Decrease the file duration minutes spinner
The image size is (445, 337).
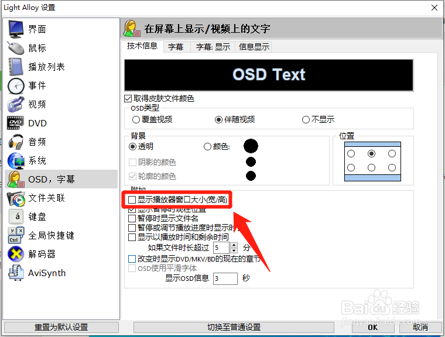click(x=234, y=250)
